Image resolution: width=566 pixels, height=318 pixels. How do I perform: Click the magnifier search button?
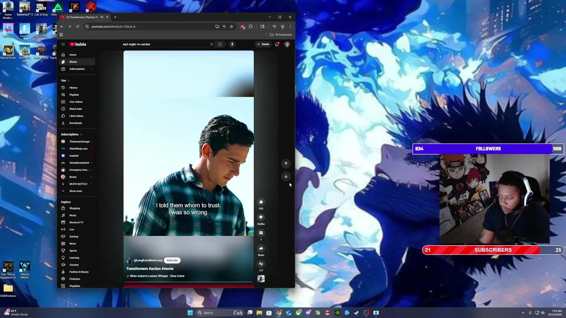coord(220,44)
